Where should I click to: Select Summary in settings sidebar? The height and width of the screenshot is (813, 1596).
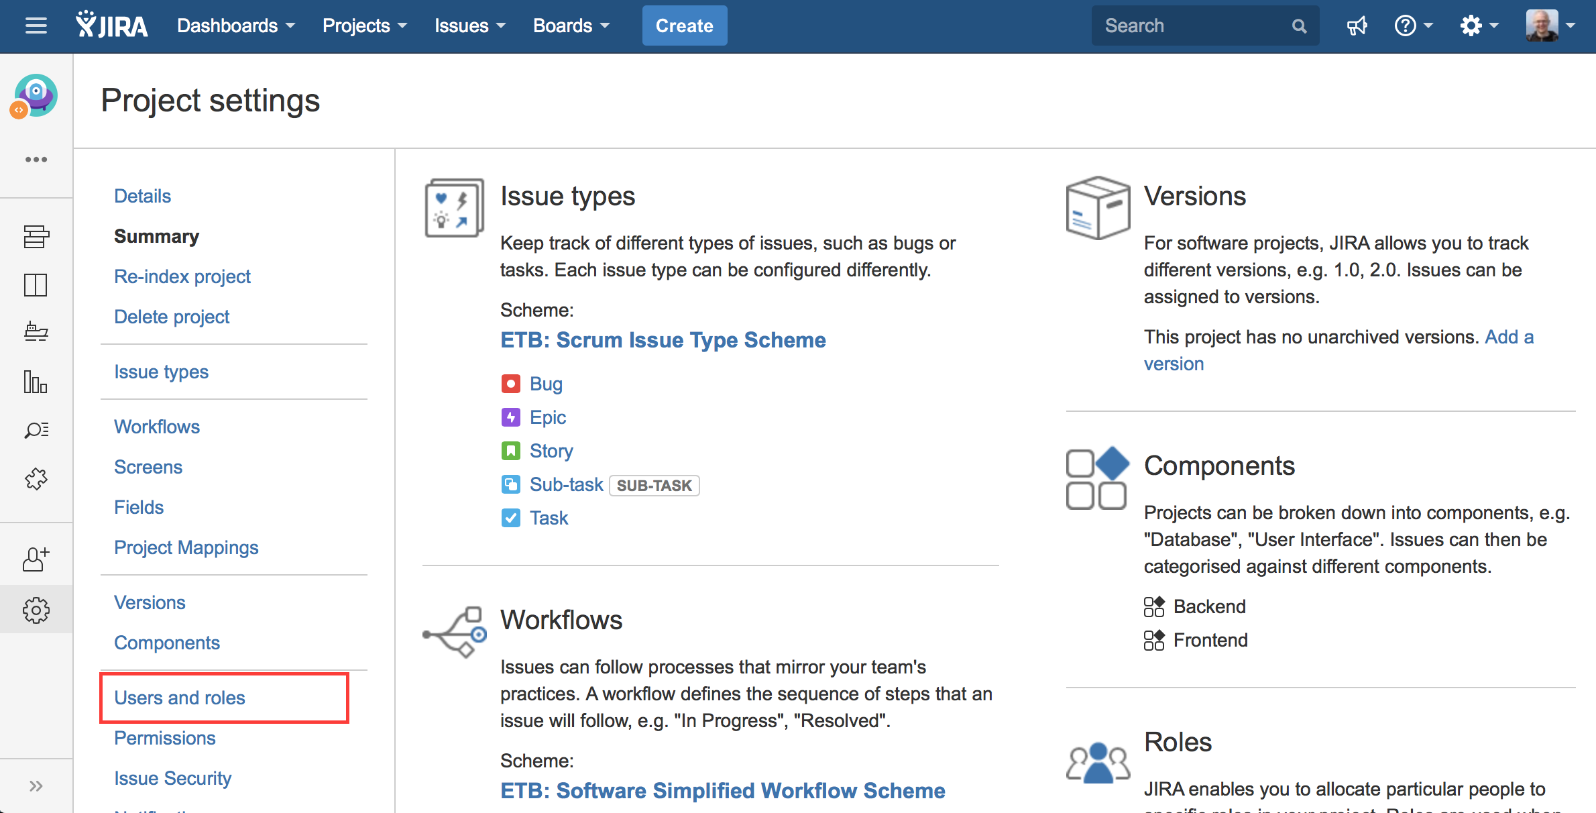pos(156,236)
